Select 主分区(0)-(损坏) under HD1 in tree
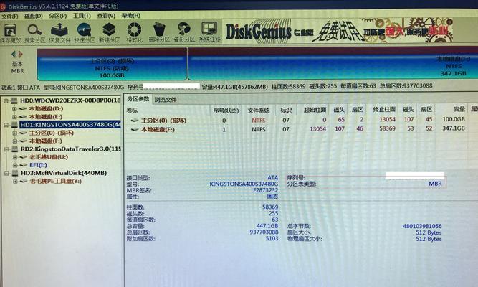 click(51, 133)
